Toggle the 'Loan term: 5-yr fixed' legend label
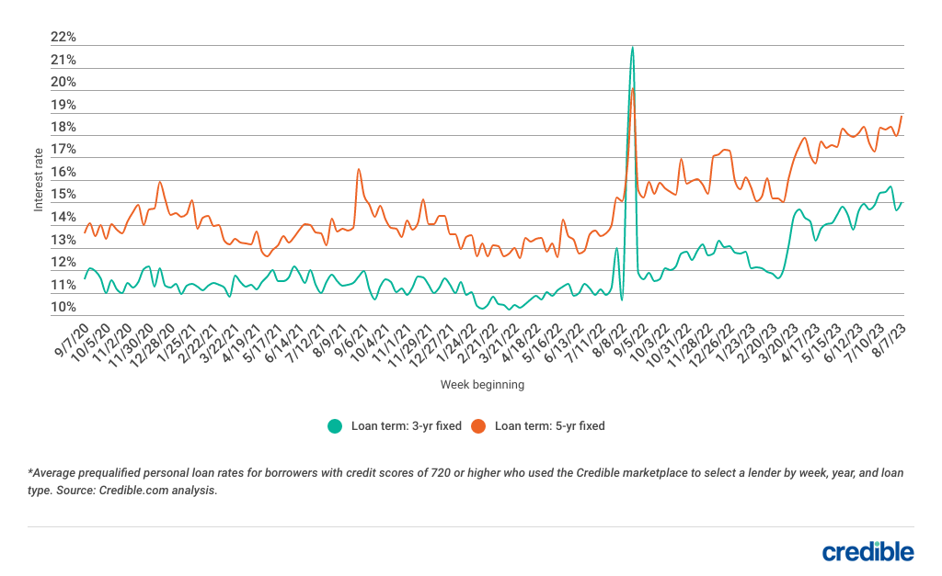This screenshot has width=942, height=576. (x=549, y=425)
